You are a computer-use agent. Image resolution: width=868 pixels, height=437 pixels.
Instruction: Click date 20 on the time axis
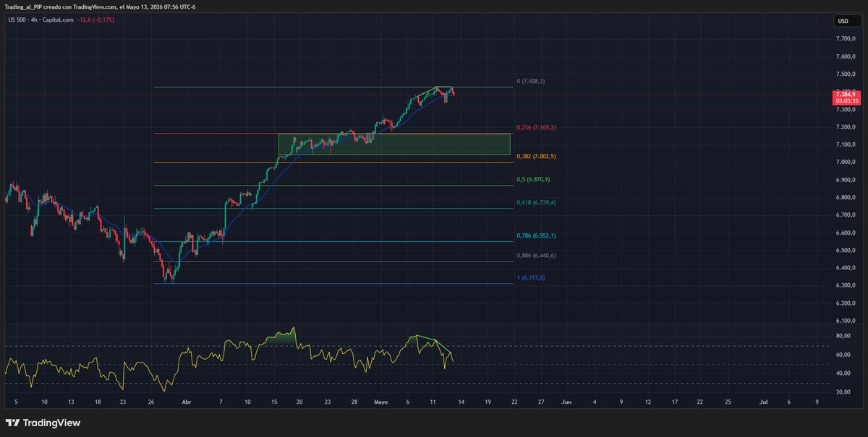point(299,401)
